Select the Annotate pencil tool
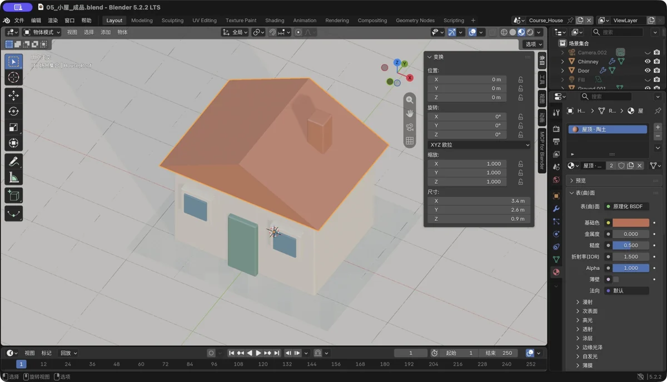Viewport: 667px width, 382px height. pos(14,162)
